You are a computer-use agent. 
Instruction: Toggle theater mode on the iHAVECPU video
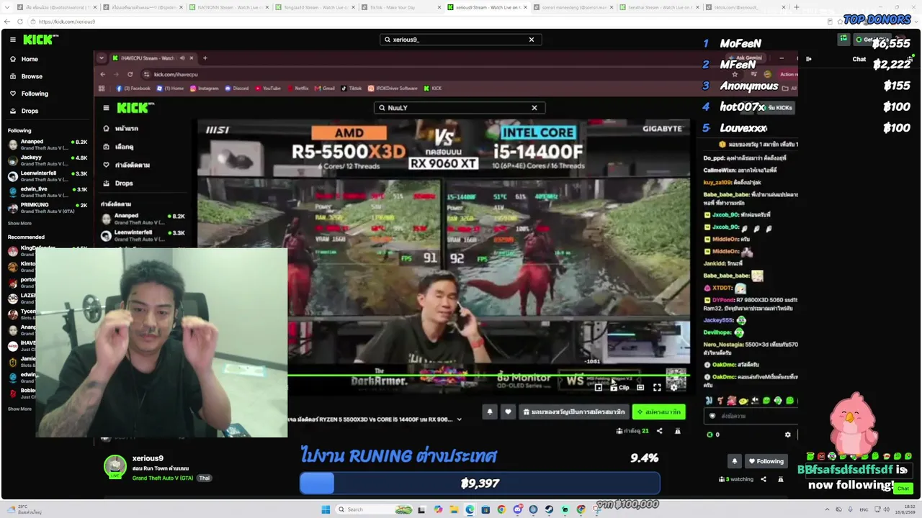640,388
